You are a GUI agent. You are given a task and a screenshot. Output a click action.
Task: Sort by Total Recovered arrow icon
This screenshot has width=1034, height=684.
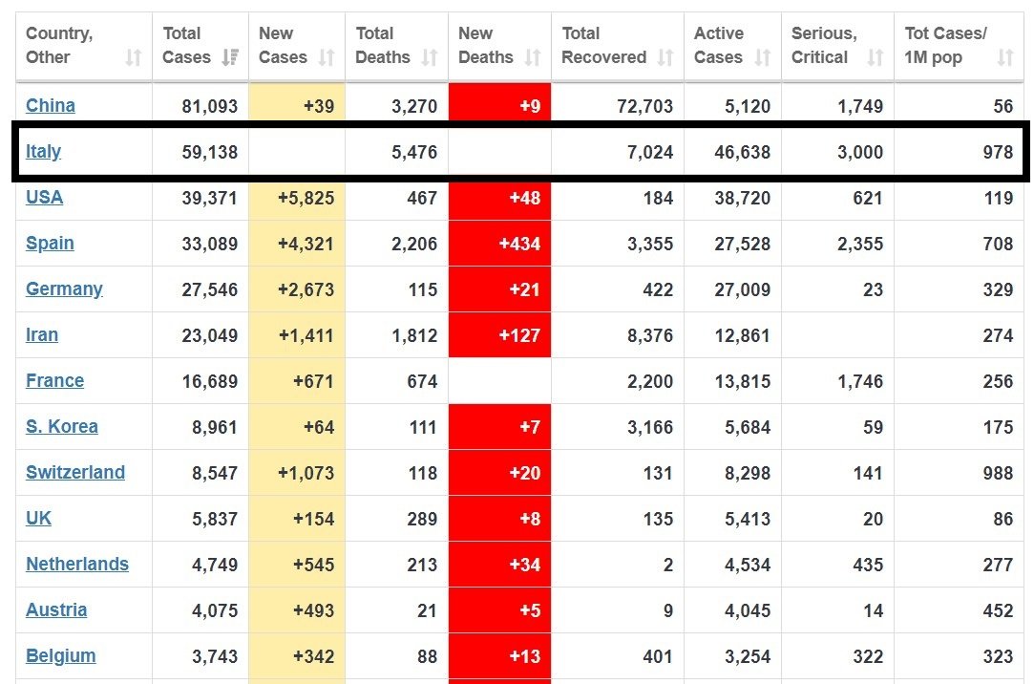tap(665, 57)
